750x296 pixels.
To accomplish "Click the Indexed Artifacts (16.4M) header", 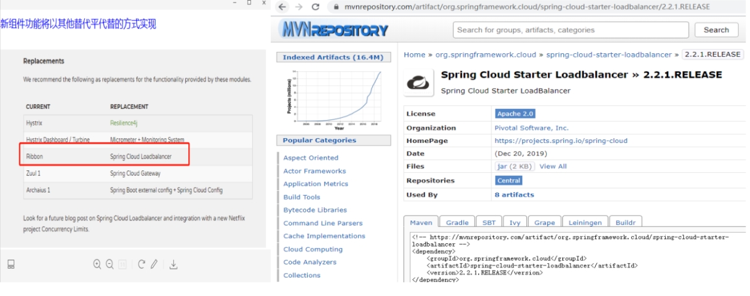I will (x=333, y=57).
